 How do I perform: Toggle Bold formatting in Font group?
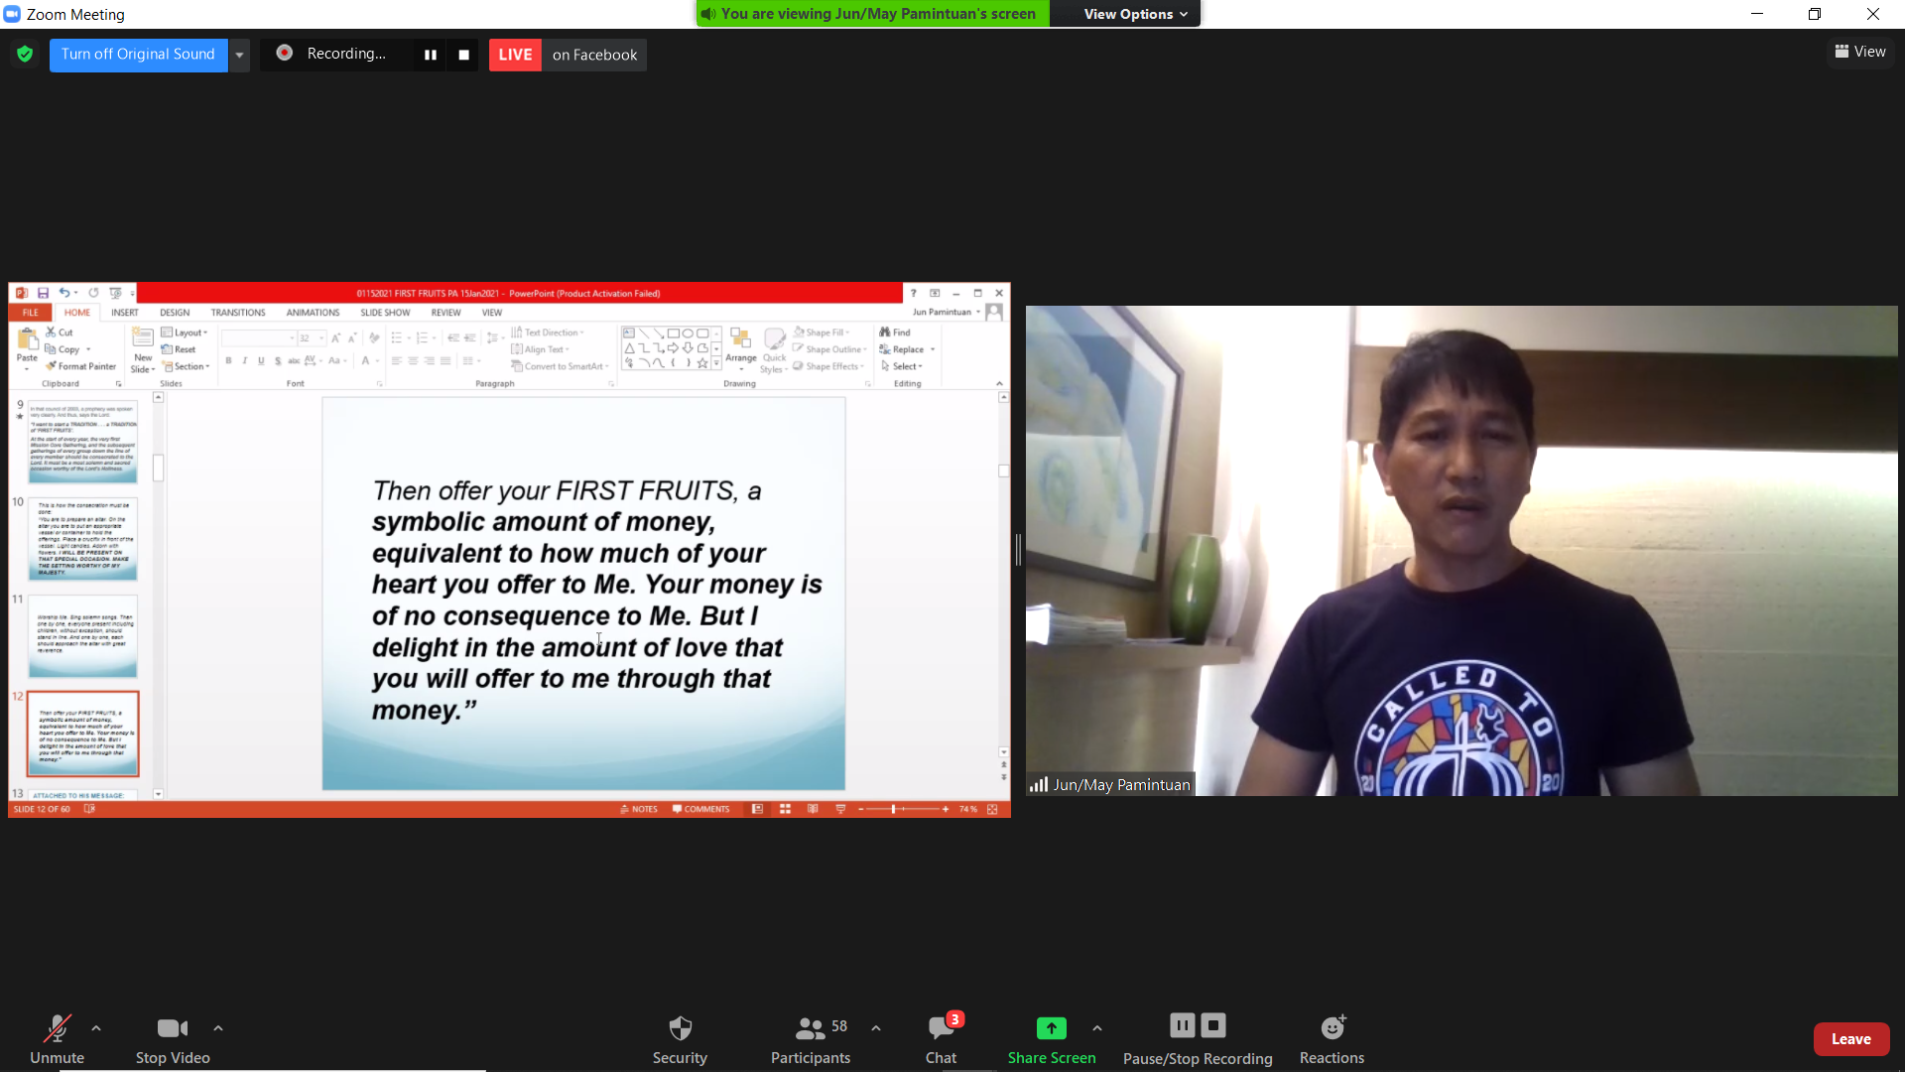pos(228,361)
